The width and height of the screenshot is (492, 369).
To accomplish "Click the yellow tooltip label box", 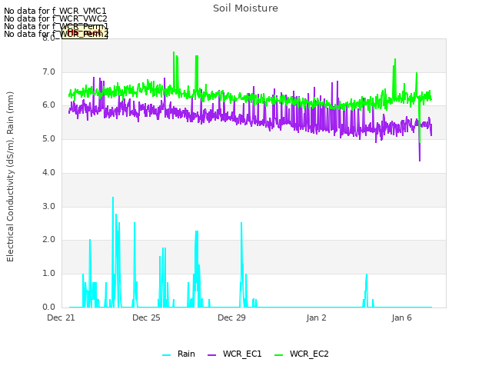I will click(x=85, y=32).
